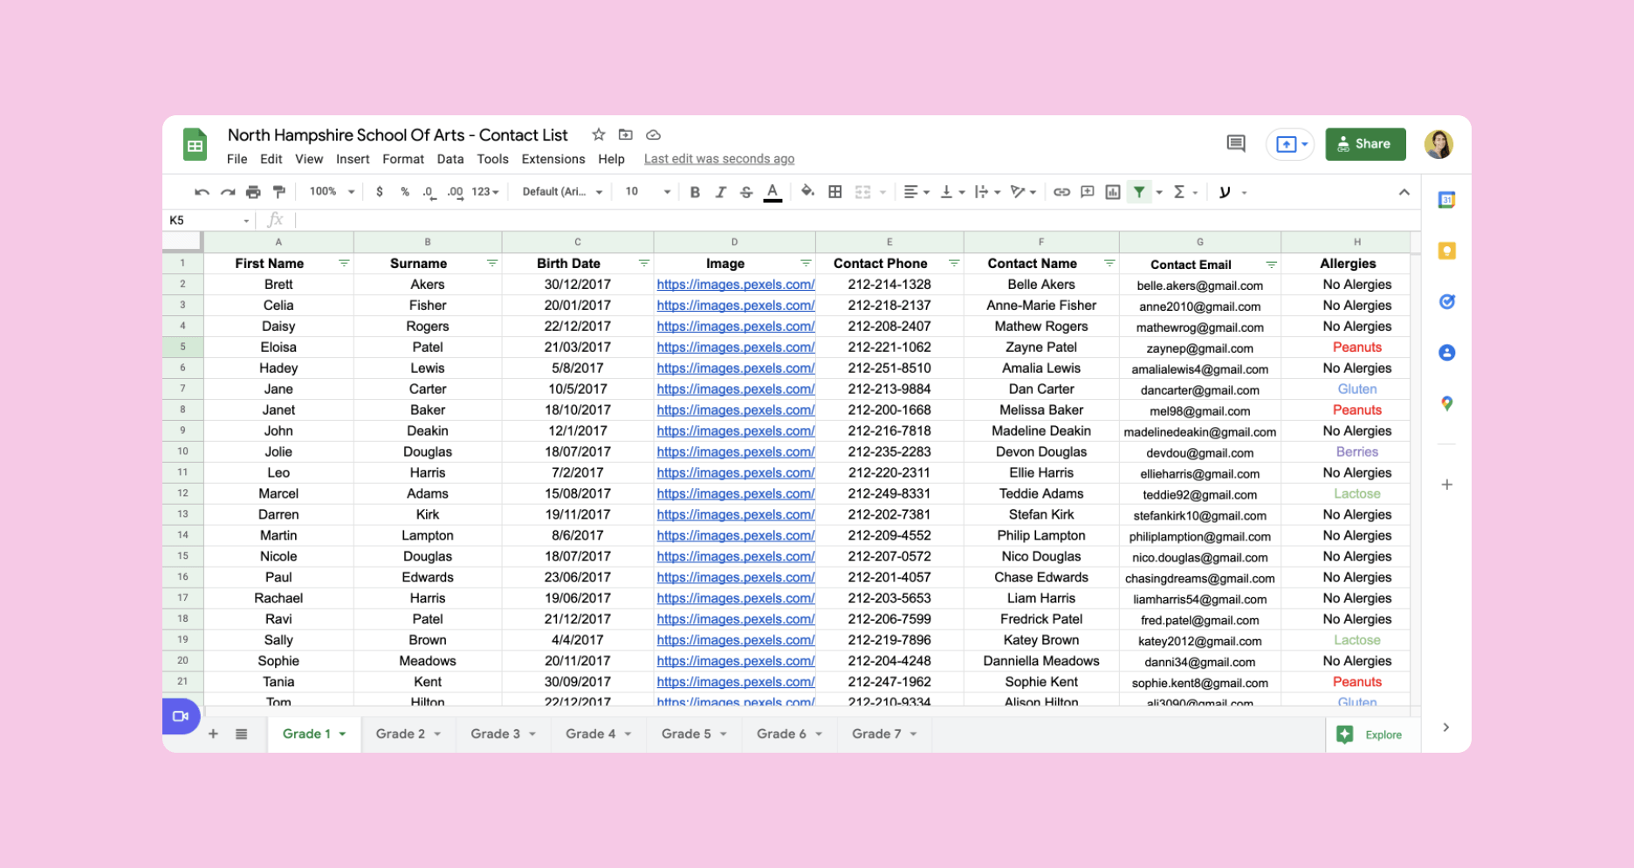Check cloud save status icon
Screen dimensions: 1634x868
653,134
